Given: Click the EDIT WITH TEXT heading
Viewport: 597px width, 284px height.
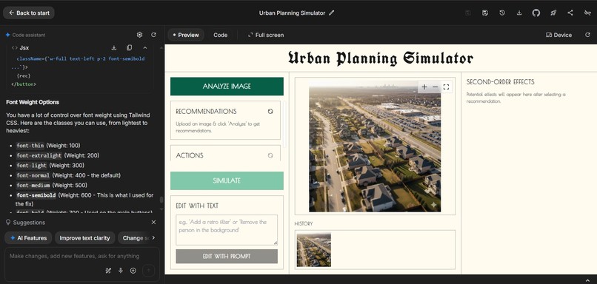Looking at the screenshot, I should coord(197,206).
